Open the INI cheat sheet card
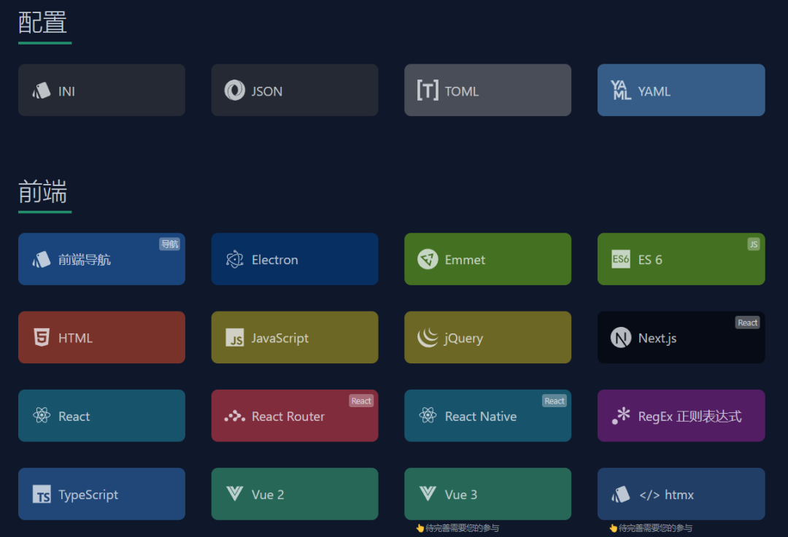Image resolution: width=788 pixels, height=537 pixels. 101,90
